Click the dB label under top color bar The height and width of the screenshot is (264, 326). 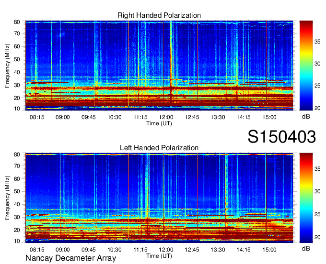point(306,117)
